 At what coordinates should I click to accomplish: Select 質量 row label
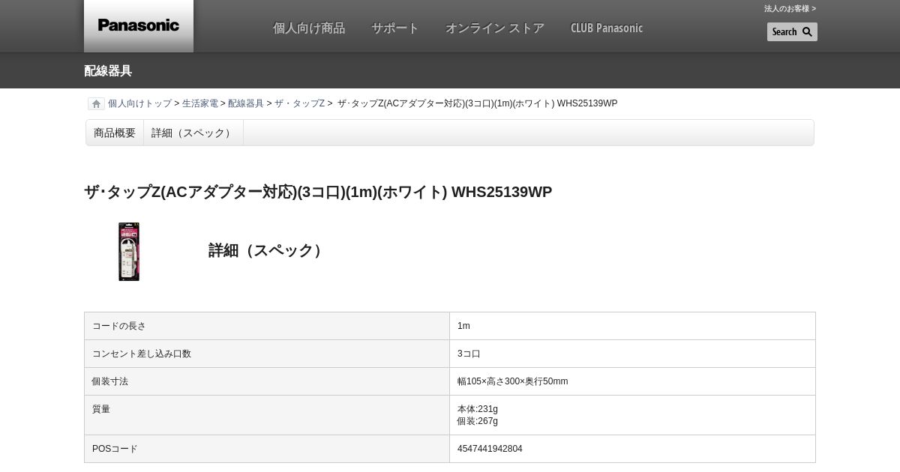click(x=101, y=409)
